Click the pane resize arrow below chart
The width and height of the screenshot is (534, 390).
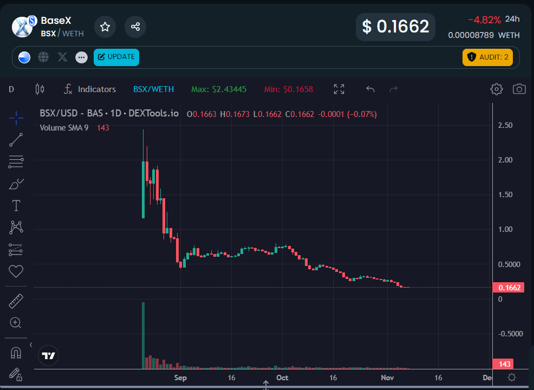[x=266, y=385]
